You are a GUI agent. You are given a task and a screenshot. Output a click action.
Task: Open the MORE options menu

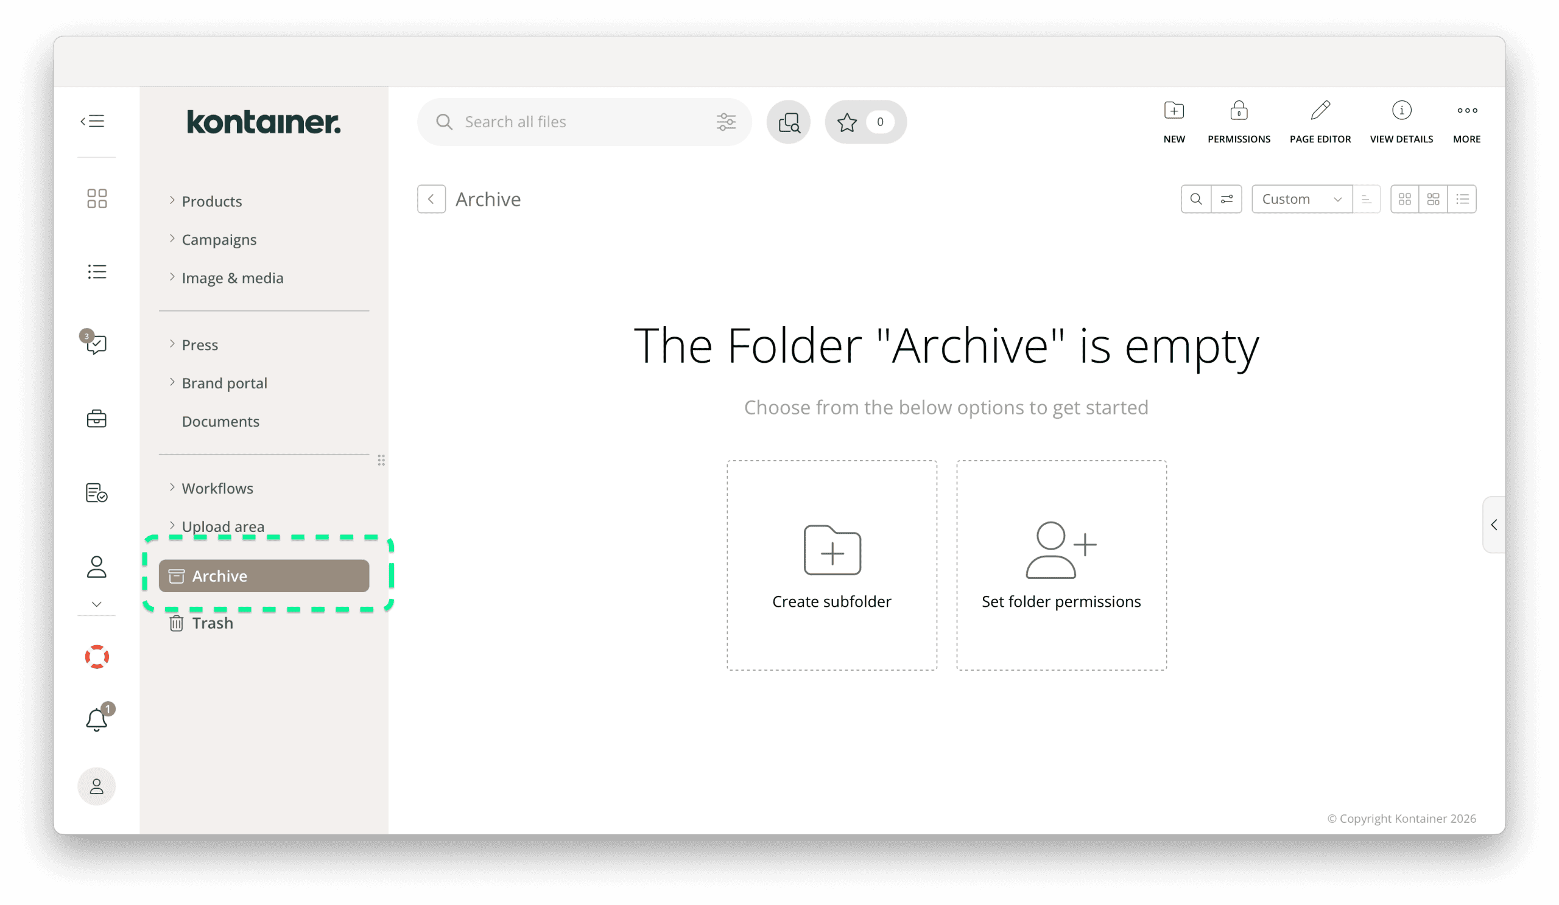[1466, 122]
